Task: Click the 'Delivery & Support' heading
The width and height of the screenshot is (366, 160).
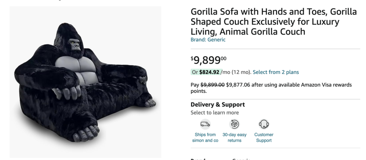Action: click(x=218, y=105)
